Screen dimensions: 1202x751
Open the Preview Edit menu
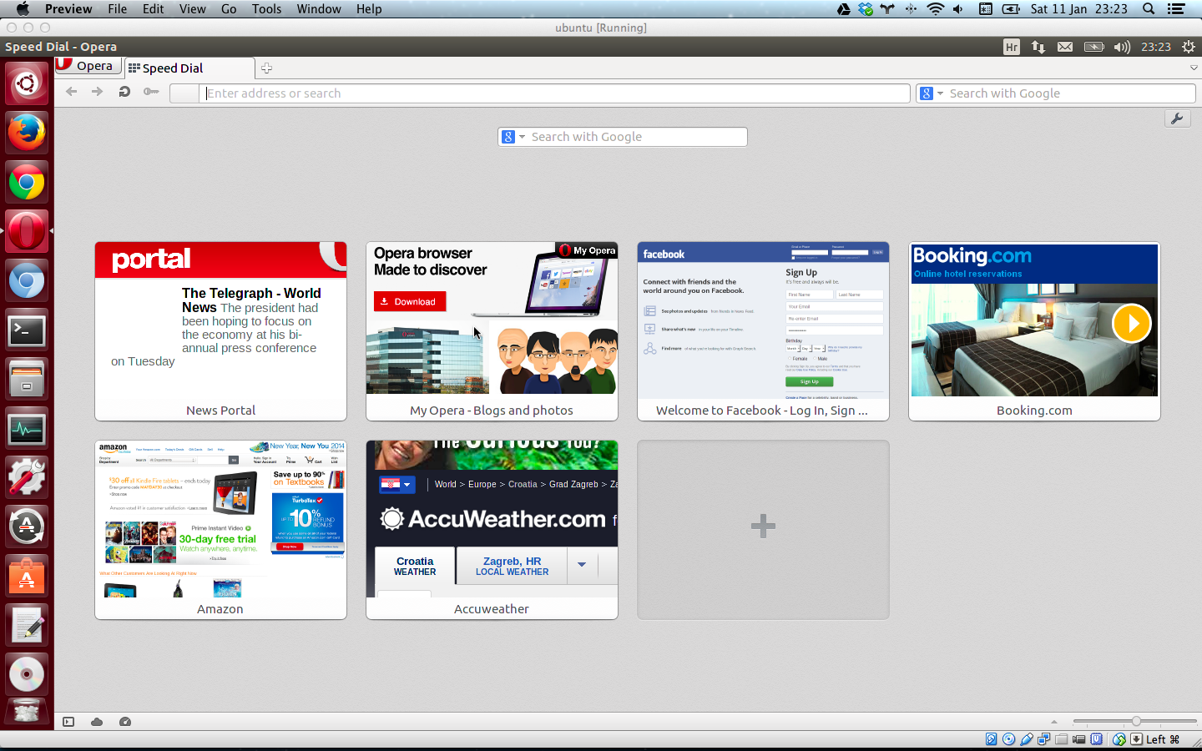154,9
